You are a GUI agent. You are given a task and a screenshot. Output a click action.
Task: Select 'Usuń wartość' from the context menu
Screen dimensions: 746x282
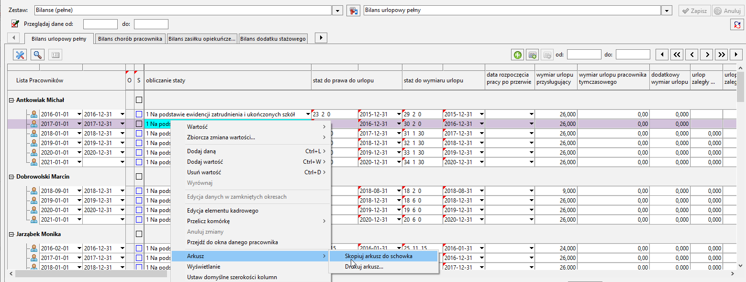[x=251, y=172]
